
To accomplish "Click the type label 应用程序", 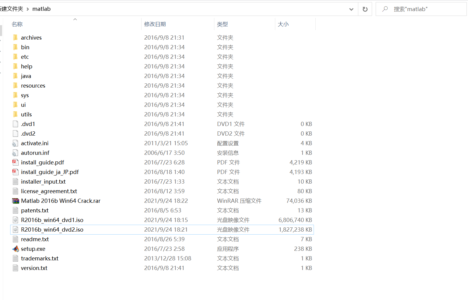I will click(x=228, y=249).
